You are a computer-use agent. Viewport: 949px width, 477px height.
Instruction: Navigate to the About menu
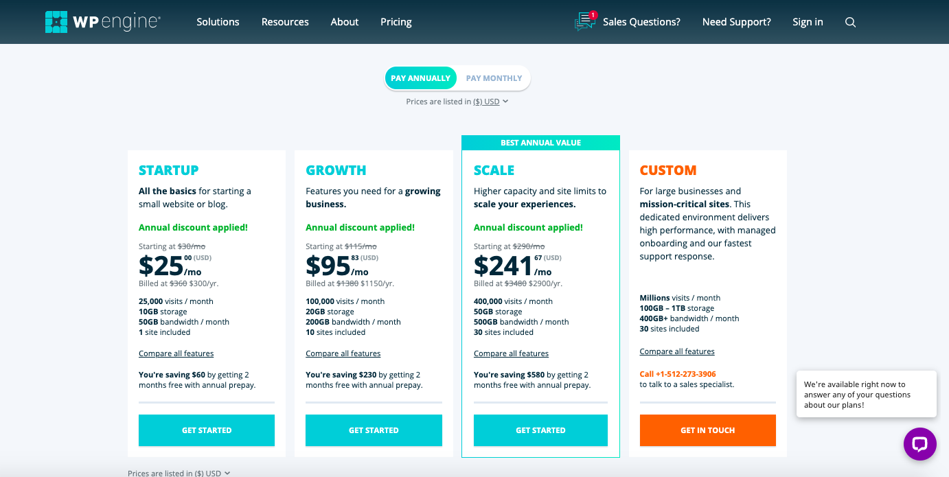point(344,21)
